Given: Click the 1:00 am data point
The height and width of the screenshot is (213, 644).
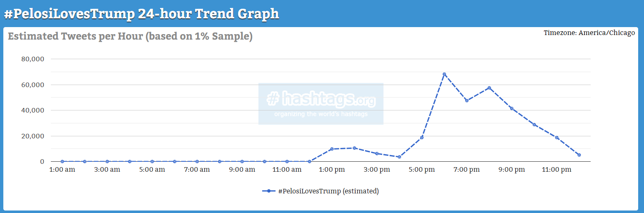Looking at the screenshot, I should tap(62, 161).
